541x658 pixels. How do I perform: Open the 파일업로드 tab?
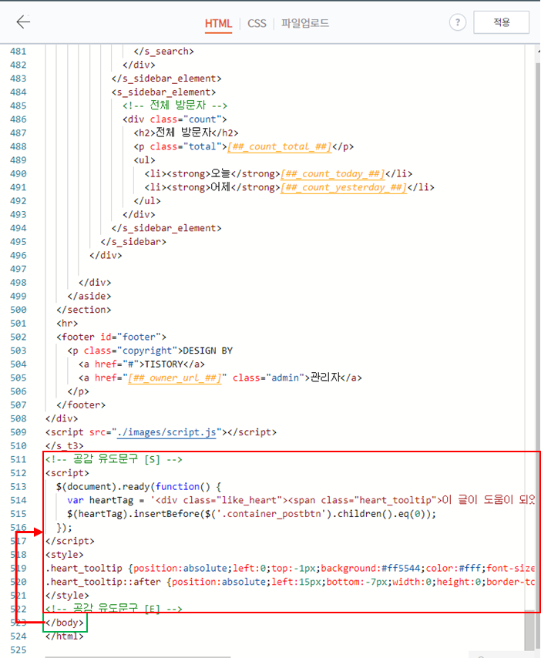point(305,23)
